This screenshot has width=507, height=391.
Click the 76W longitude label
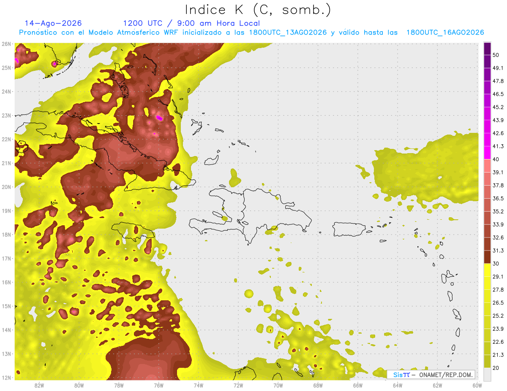tap(159, 385)
